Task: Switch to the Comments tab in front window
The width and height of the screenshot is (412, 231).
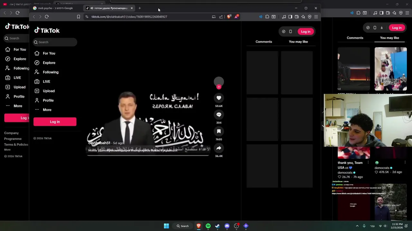Action: pyautogui.click(x=264, y=42)
